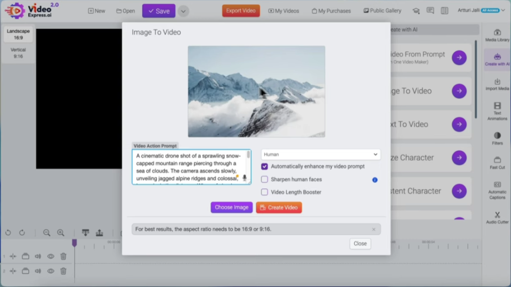Viewport: 511px width, 287px height.
Task: Click New in the top menu
Action: (96, 11)
